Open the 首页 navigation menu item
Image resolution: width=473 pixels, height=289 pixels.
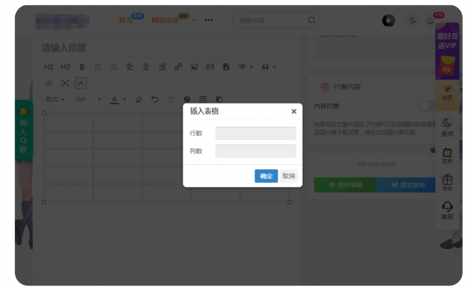(125, 20)
